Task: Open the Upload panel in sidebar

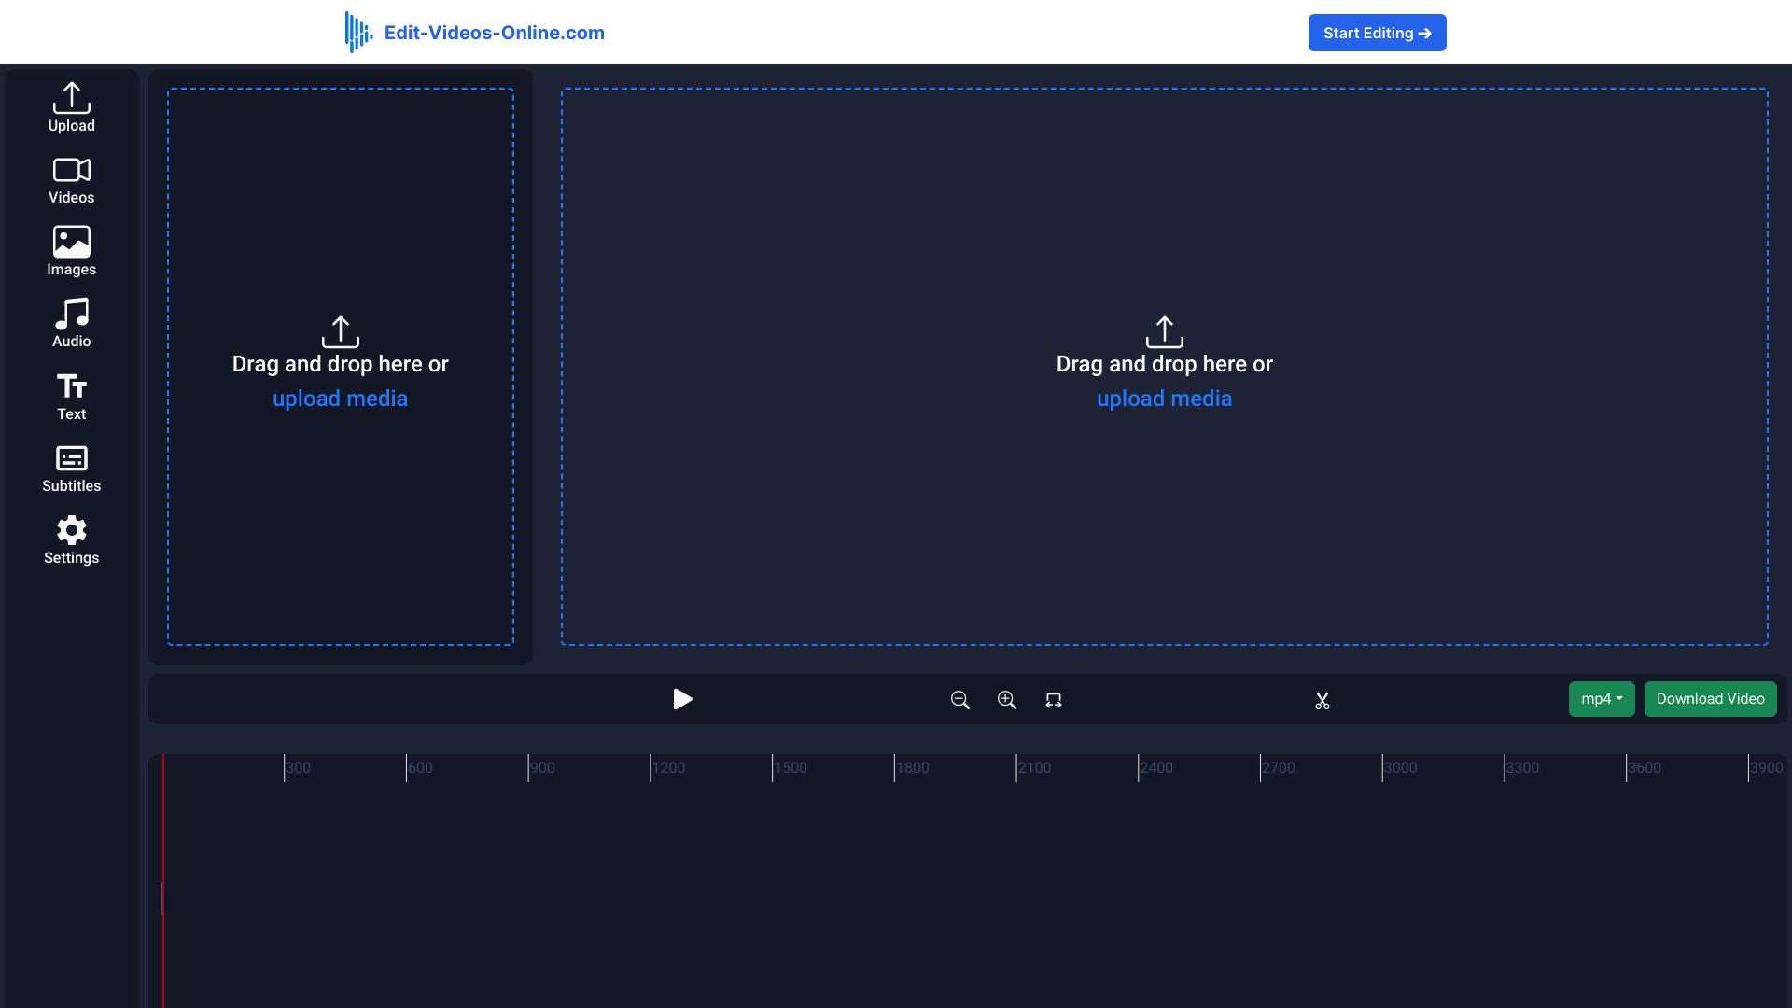Action: coord(71,107)
